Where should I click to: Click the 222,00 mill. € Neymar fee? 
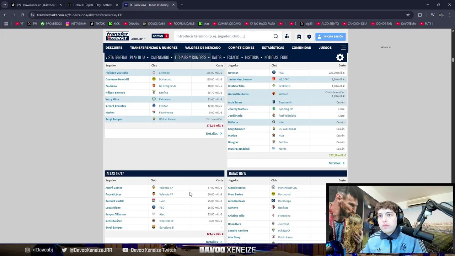pos(337,73)
